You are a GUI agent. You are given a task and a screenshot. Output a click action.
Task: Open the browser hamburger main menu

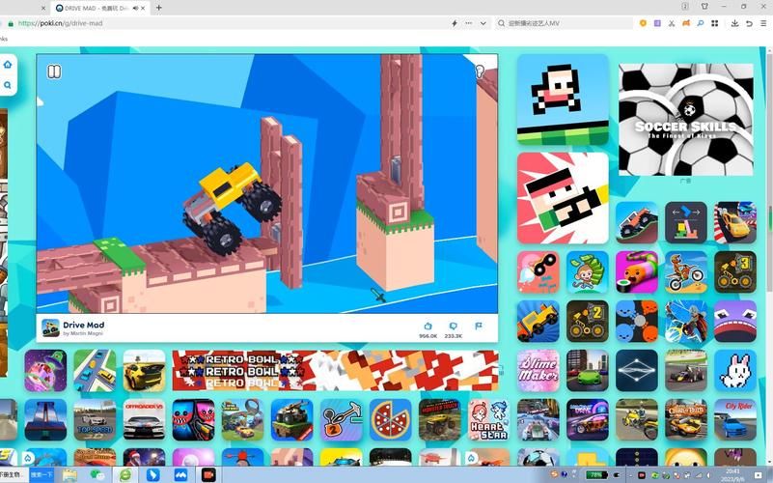[763, 23]
